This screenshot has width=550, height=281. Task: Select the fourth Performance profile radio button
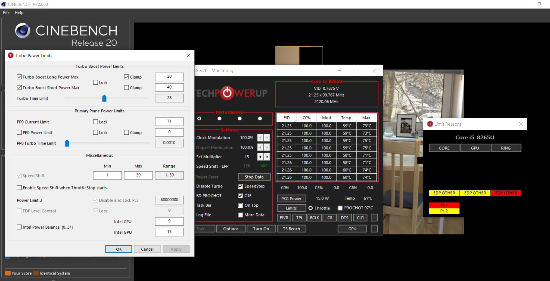tap(260, 118)
